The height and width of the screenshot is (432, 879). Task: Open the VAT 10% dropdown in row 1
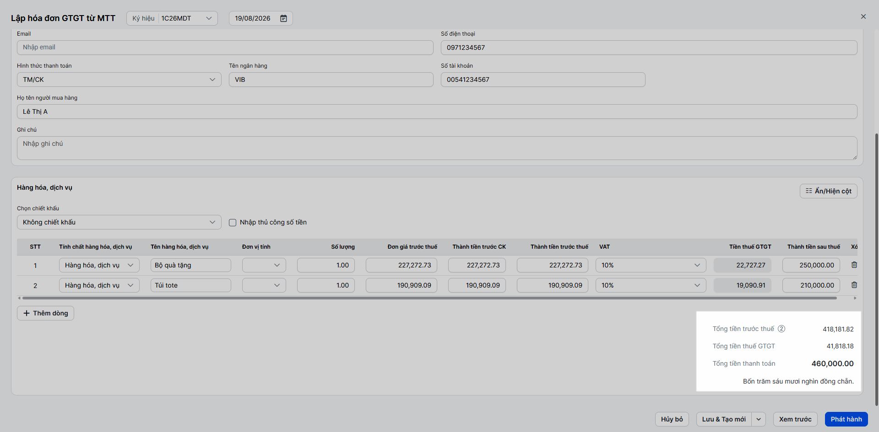(x=651, y=265)
